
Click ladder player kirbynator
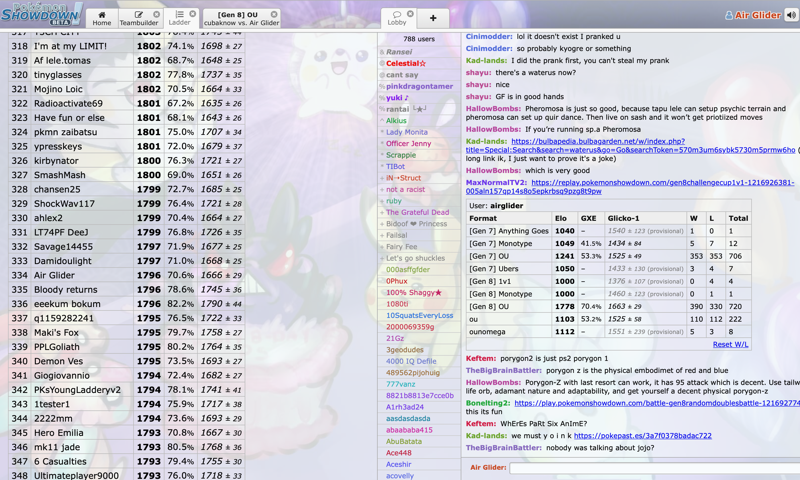coord(56,161)
